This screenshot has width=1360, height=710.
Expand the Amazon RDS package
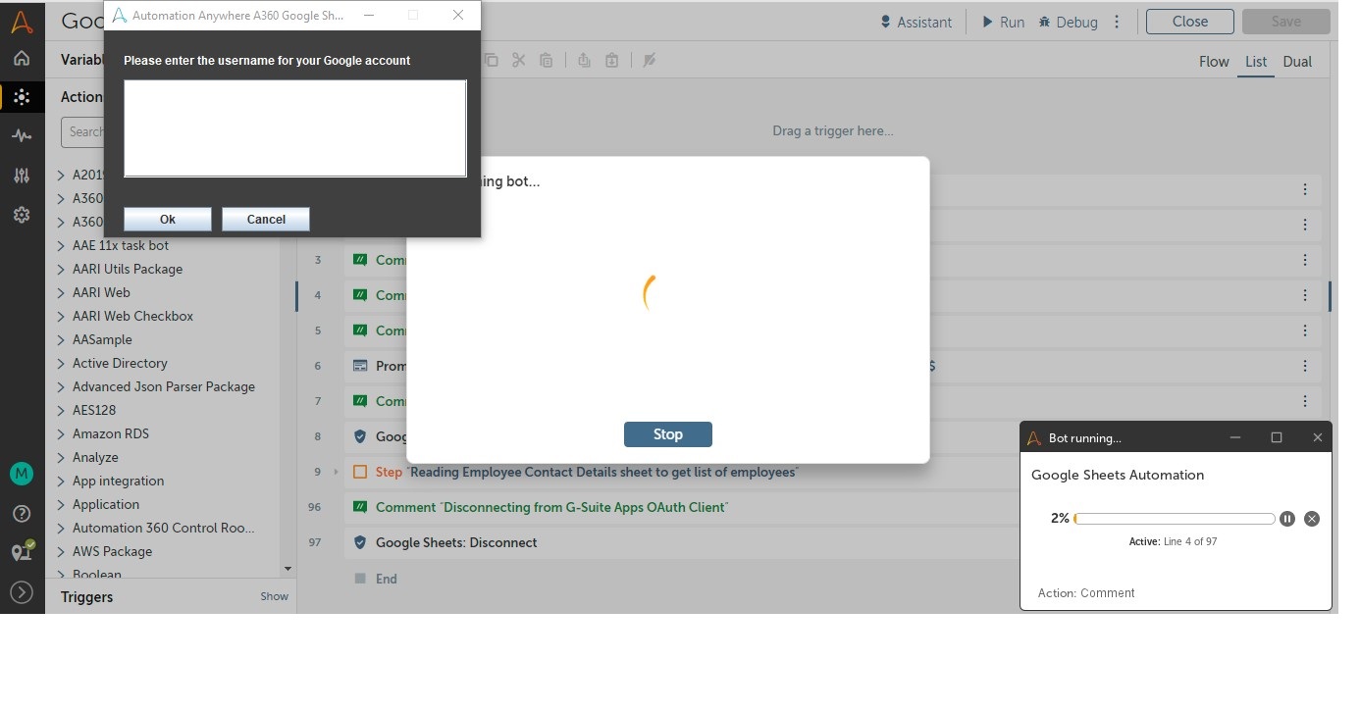(62, 433)
